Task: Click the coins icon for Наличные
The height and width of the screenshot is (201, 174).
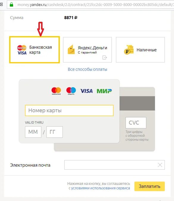Action: (129, 50)
